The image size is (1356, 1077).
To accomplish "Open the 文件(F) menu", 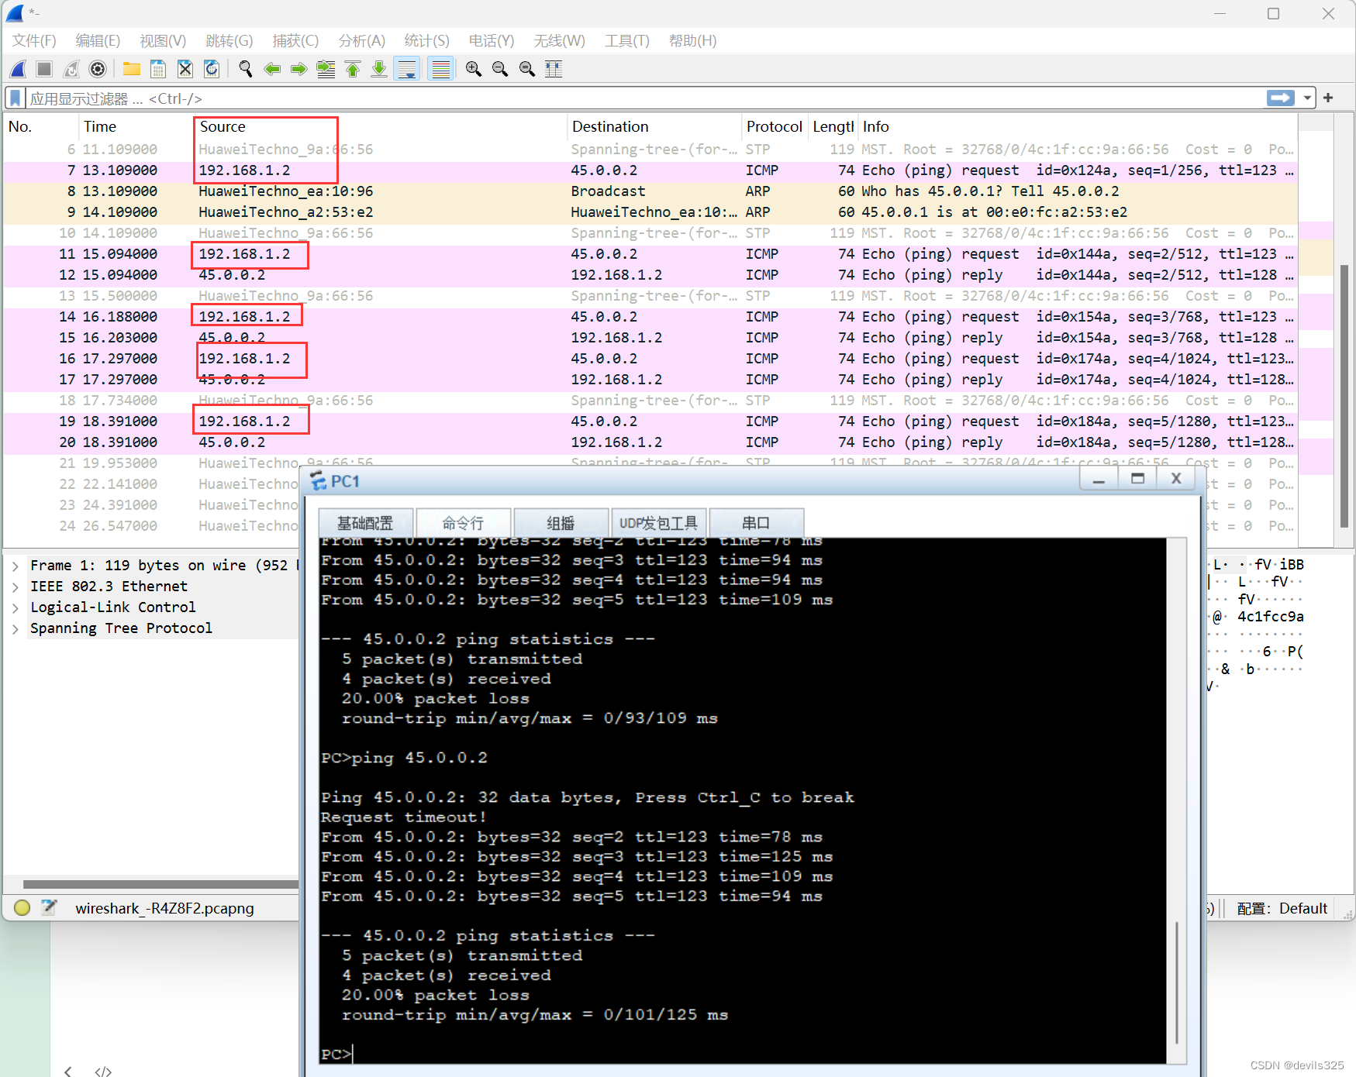I will [34, 40].
